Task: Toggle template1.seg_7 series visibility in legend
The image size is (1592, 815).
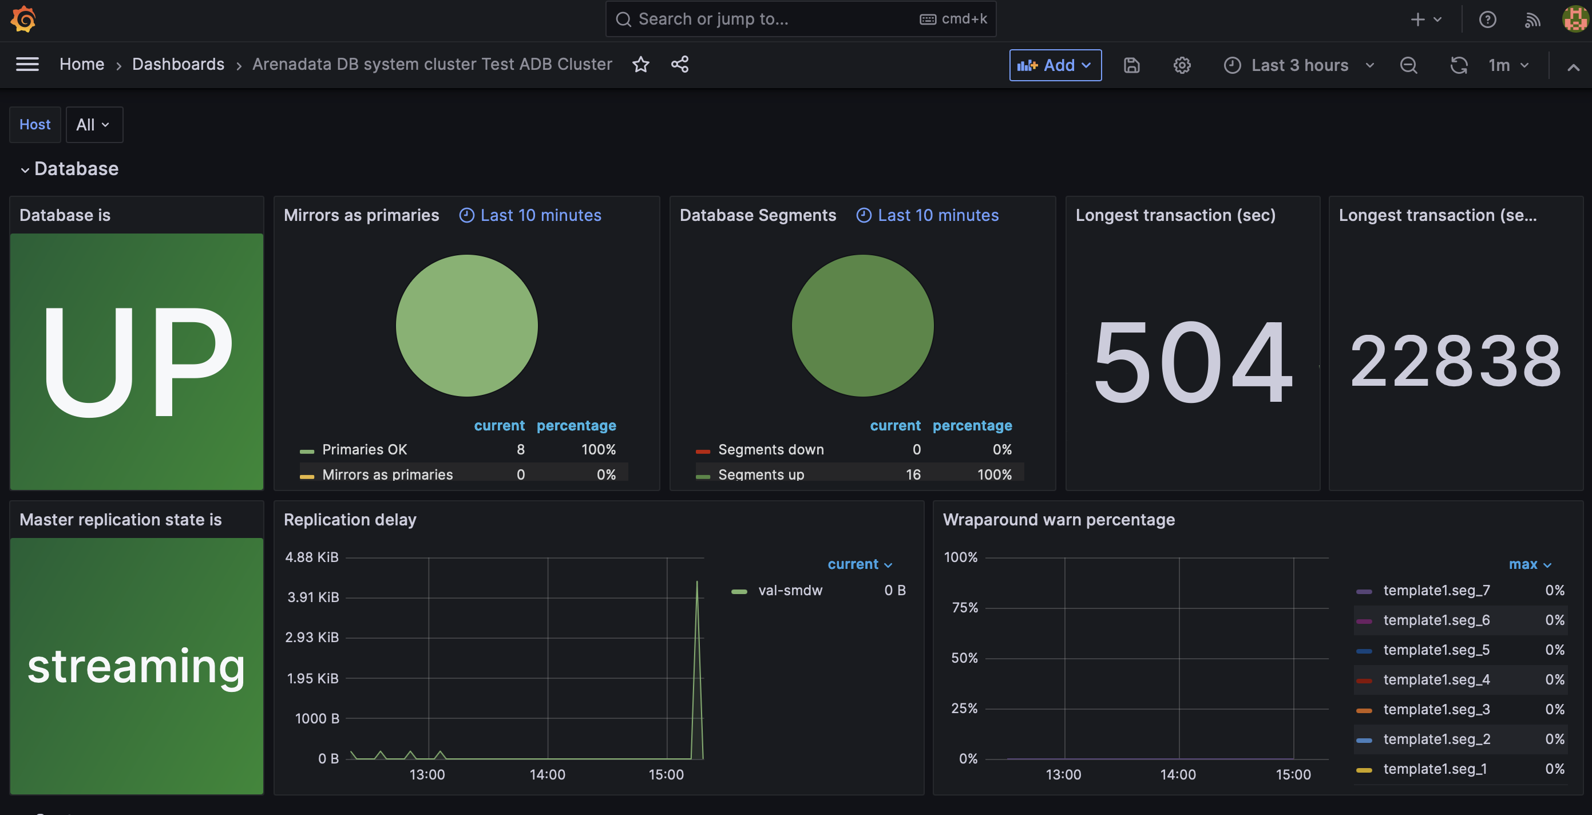Action: tap(1436, 591)
